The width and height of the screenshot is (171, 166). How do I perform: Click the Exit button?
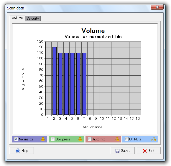click(x=149, y=150)
